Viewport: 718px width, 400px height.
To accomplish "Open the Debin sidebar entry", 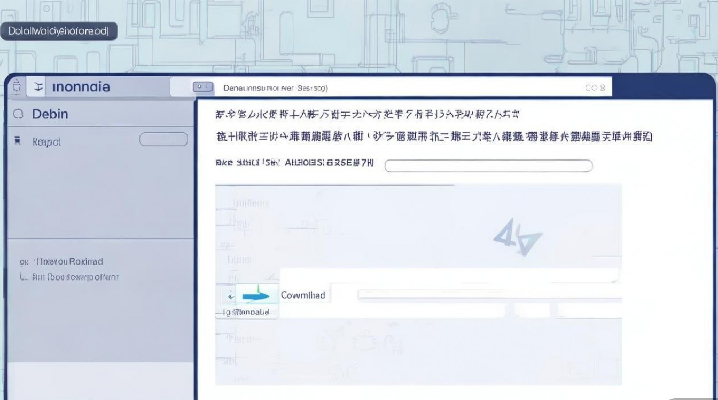I will (50, 114).
